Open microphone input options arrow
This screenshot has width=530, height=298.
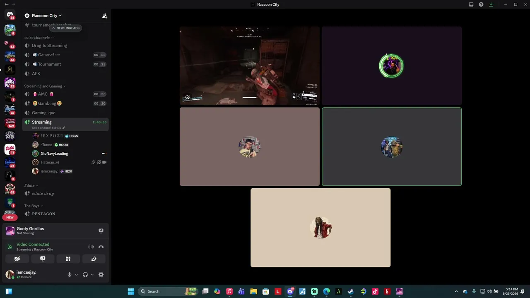pos(76,275)
